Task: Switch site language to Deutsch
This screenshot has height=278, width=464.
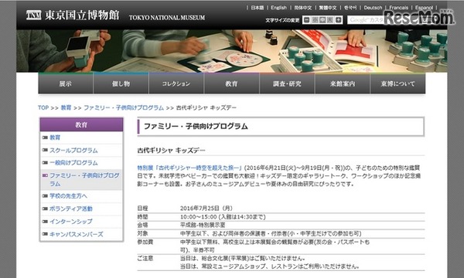Action: [373, 8]
